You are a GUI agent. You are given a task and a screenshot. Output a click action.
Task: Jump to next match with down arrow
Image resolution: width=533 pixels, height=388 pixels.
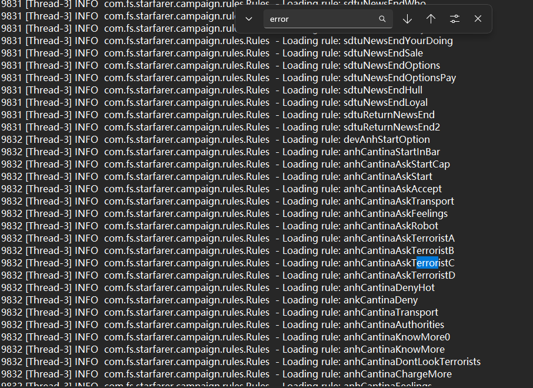[x=407, y=19]
